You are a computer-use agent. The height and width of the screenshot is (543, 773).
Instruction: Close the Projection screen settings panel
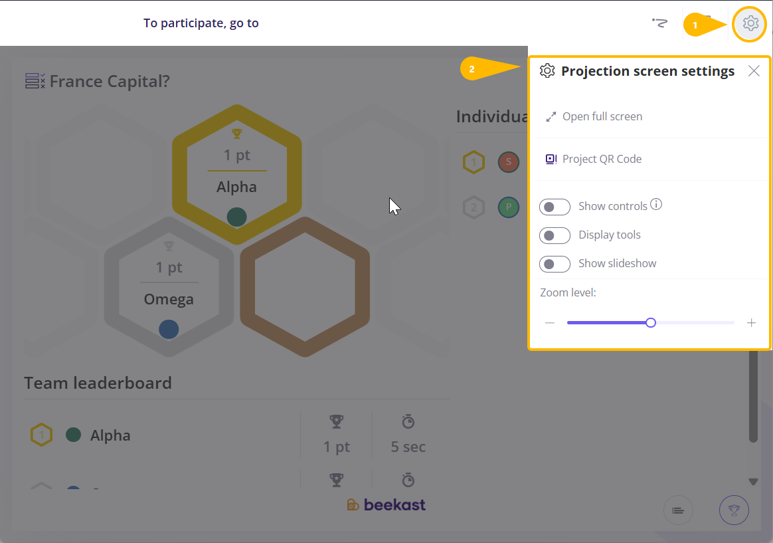point(753,71)
